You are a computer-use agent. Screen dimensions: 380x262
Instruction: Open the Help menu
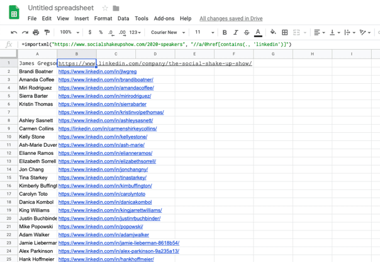click(186, 18)
